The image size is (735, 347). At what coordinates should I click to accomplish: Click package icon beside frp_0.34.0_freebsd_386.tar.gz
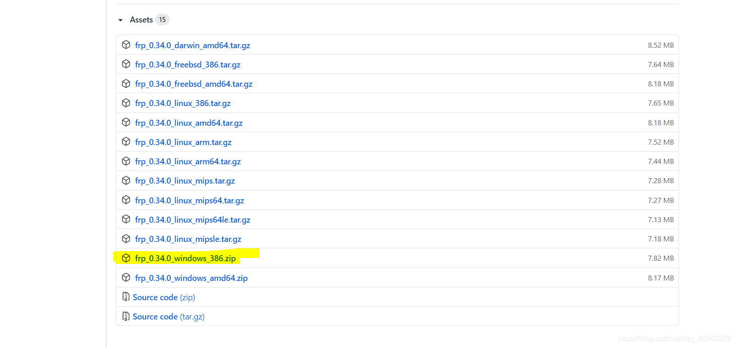[126, 64]
